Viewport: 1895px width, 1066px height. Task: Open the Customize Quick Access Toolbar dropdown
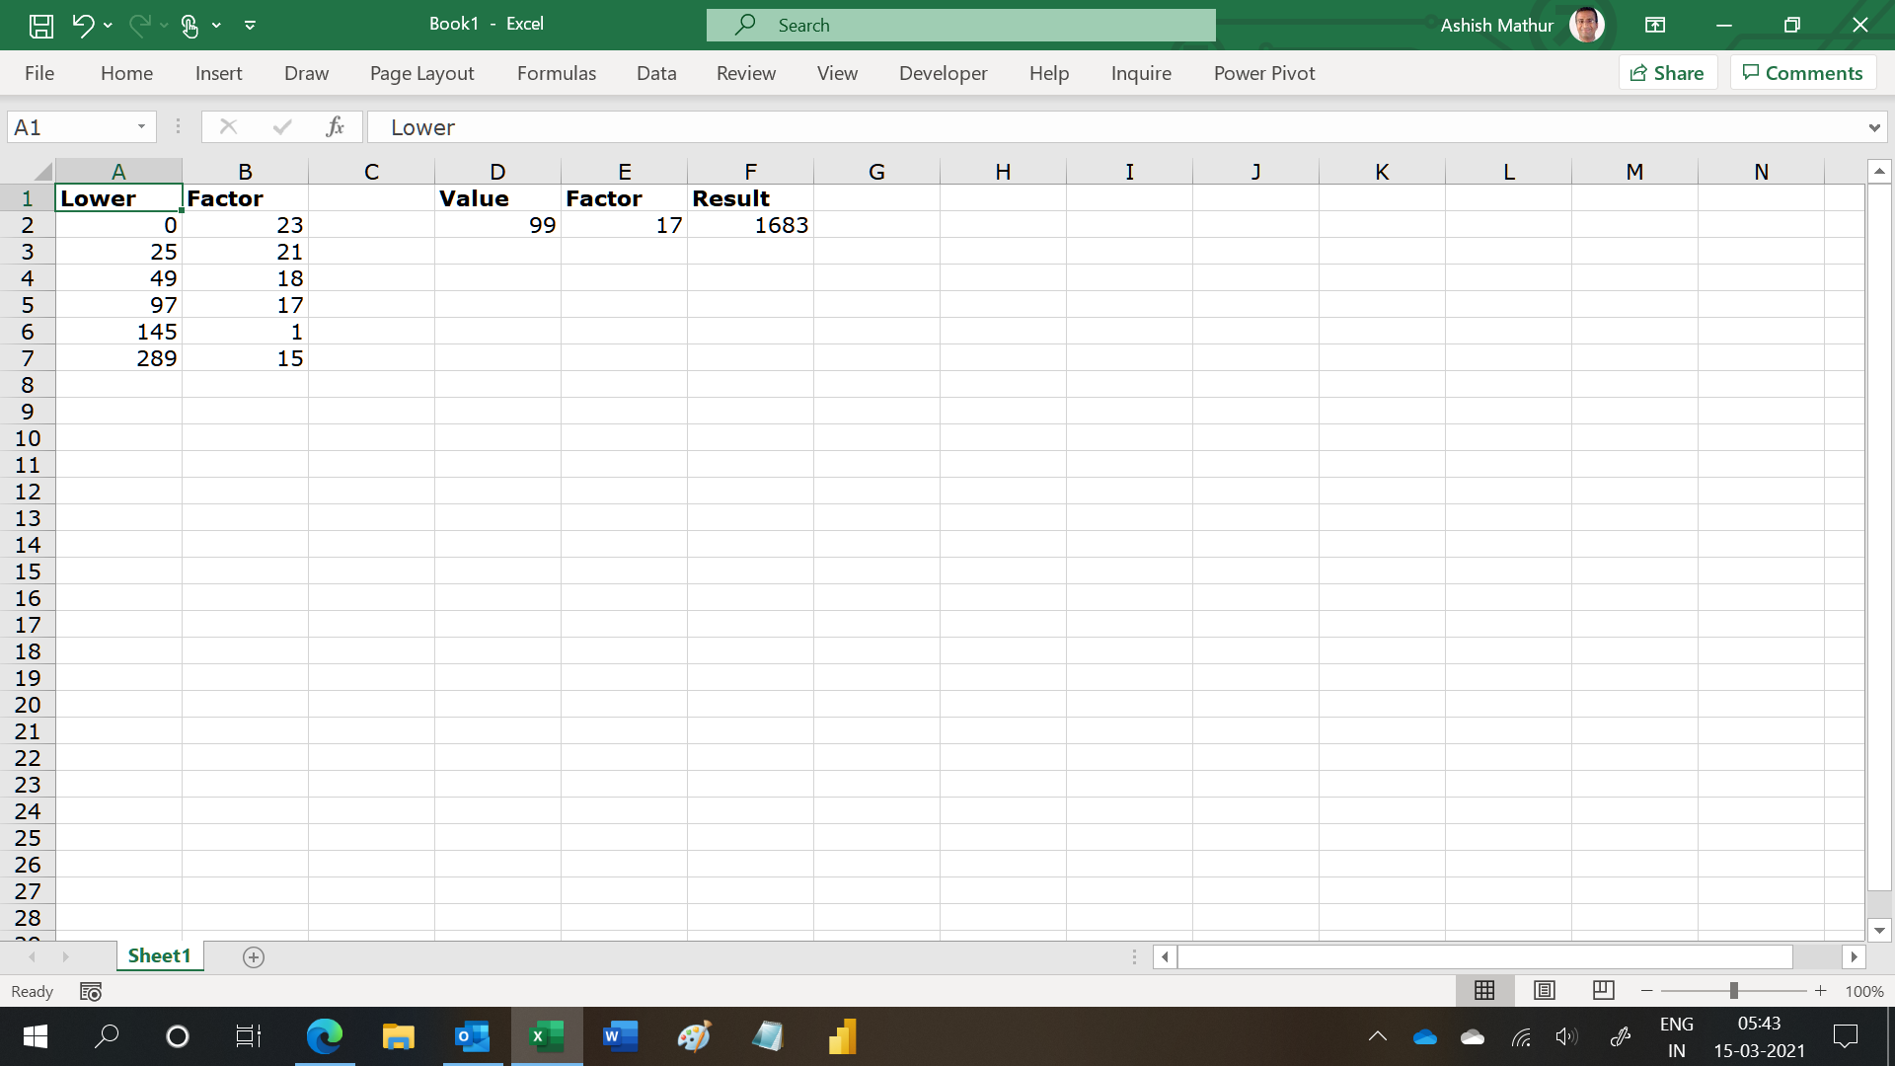click(x=251, y=26)
